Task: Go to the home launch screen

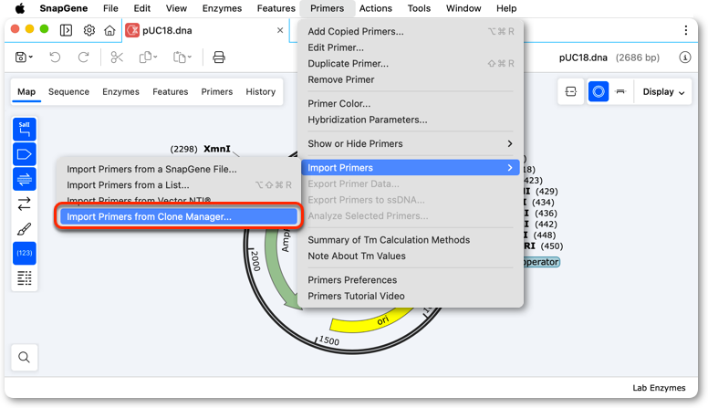Action: click(x=109, y=30)
